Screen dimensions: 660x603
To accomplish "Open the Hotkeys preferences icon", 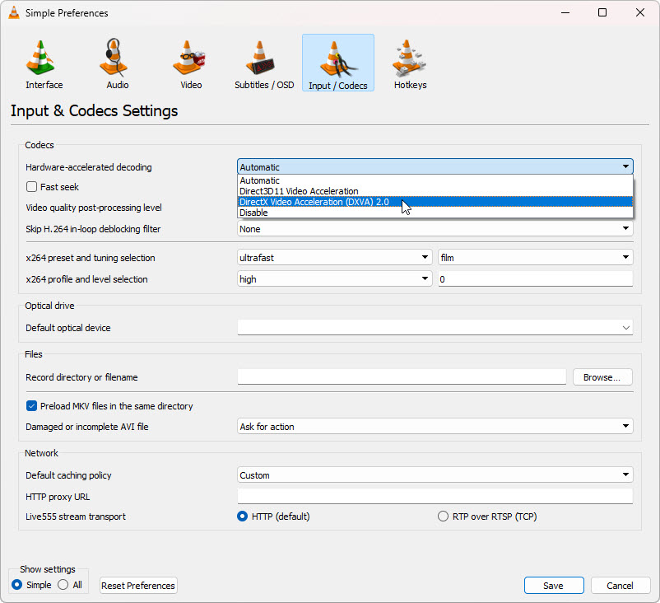I will tap(410, 63).
